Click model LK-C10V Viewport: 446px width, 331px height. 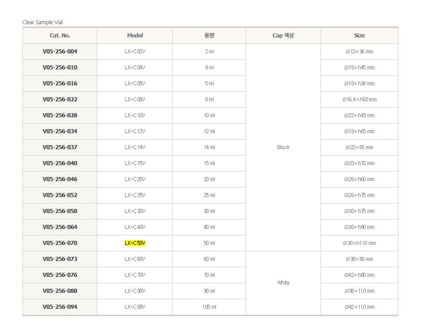pyautogui.click(x=135, y=116)
